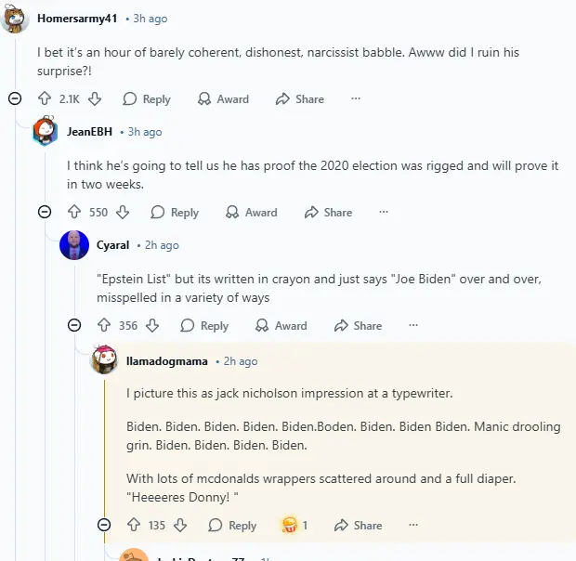Upvote JeanEBH's comment with 550 points
This screenshot has height=561, width=576.
(74, 212)
